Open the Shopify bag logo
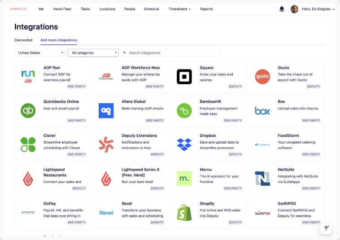Screen dimensions: 340x240 coord(184,213)
